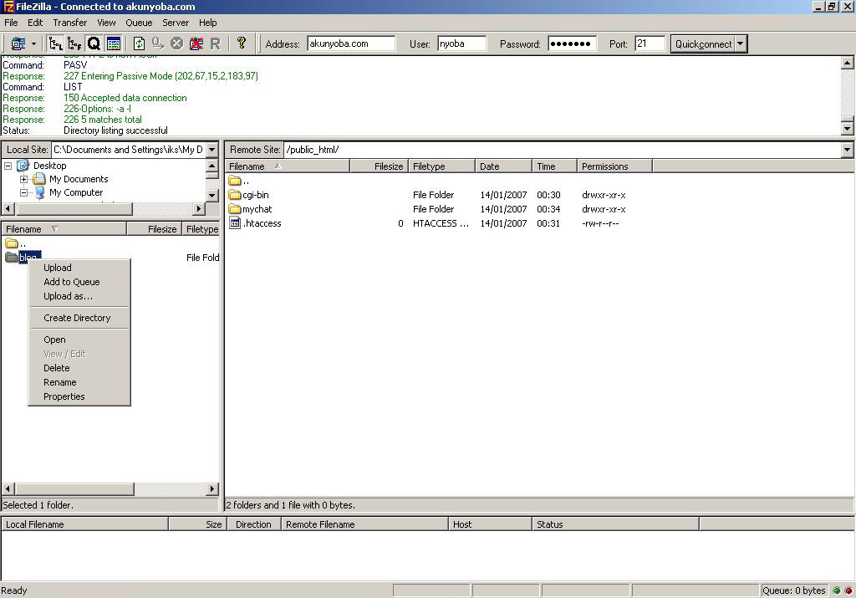Viewport: 856px width, 598px height.
Task: Click the disconnect from server icon
Action: pyautogui.click(x=196, y=43)
